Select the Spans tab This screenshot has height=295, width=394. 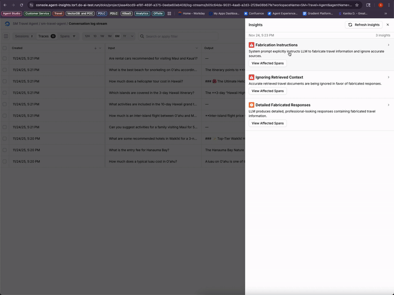(65, 36)
